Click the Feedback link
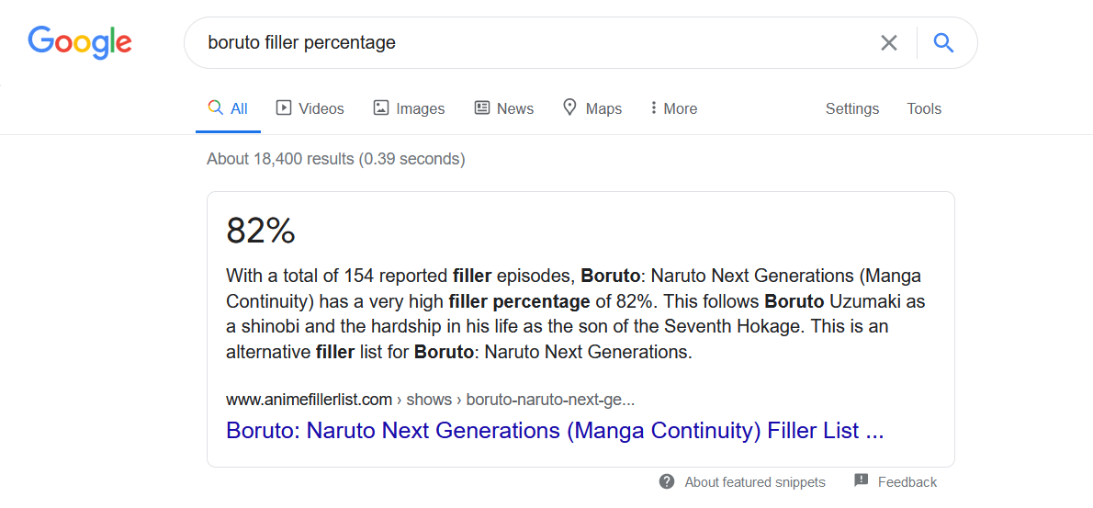The height and width of the screenshot is (508, 1093). click(x=907, y=482)
